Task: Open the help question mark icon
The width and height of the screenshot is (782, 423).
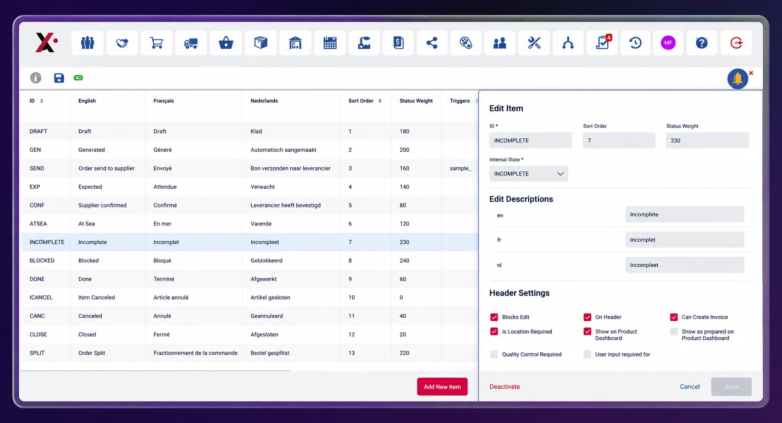Action: coord(702,43)
